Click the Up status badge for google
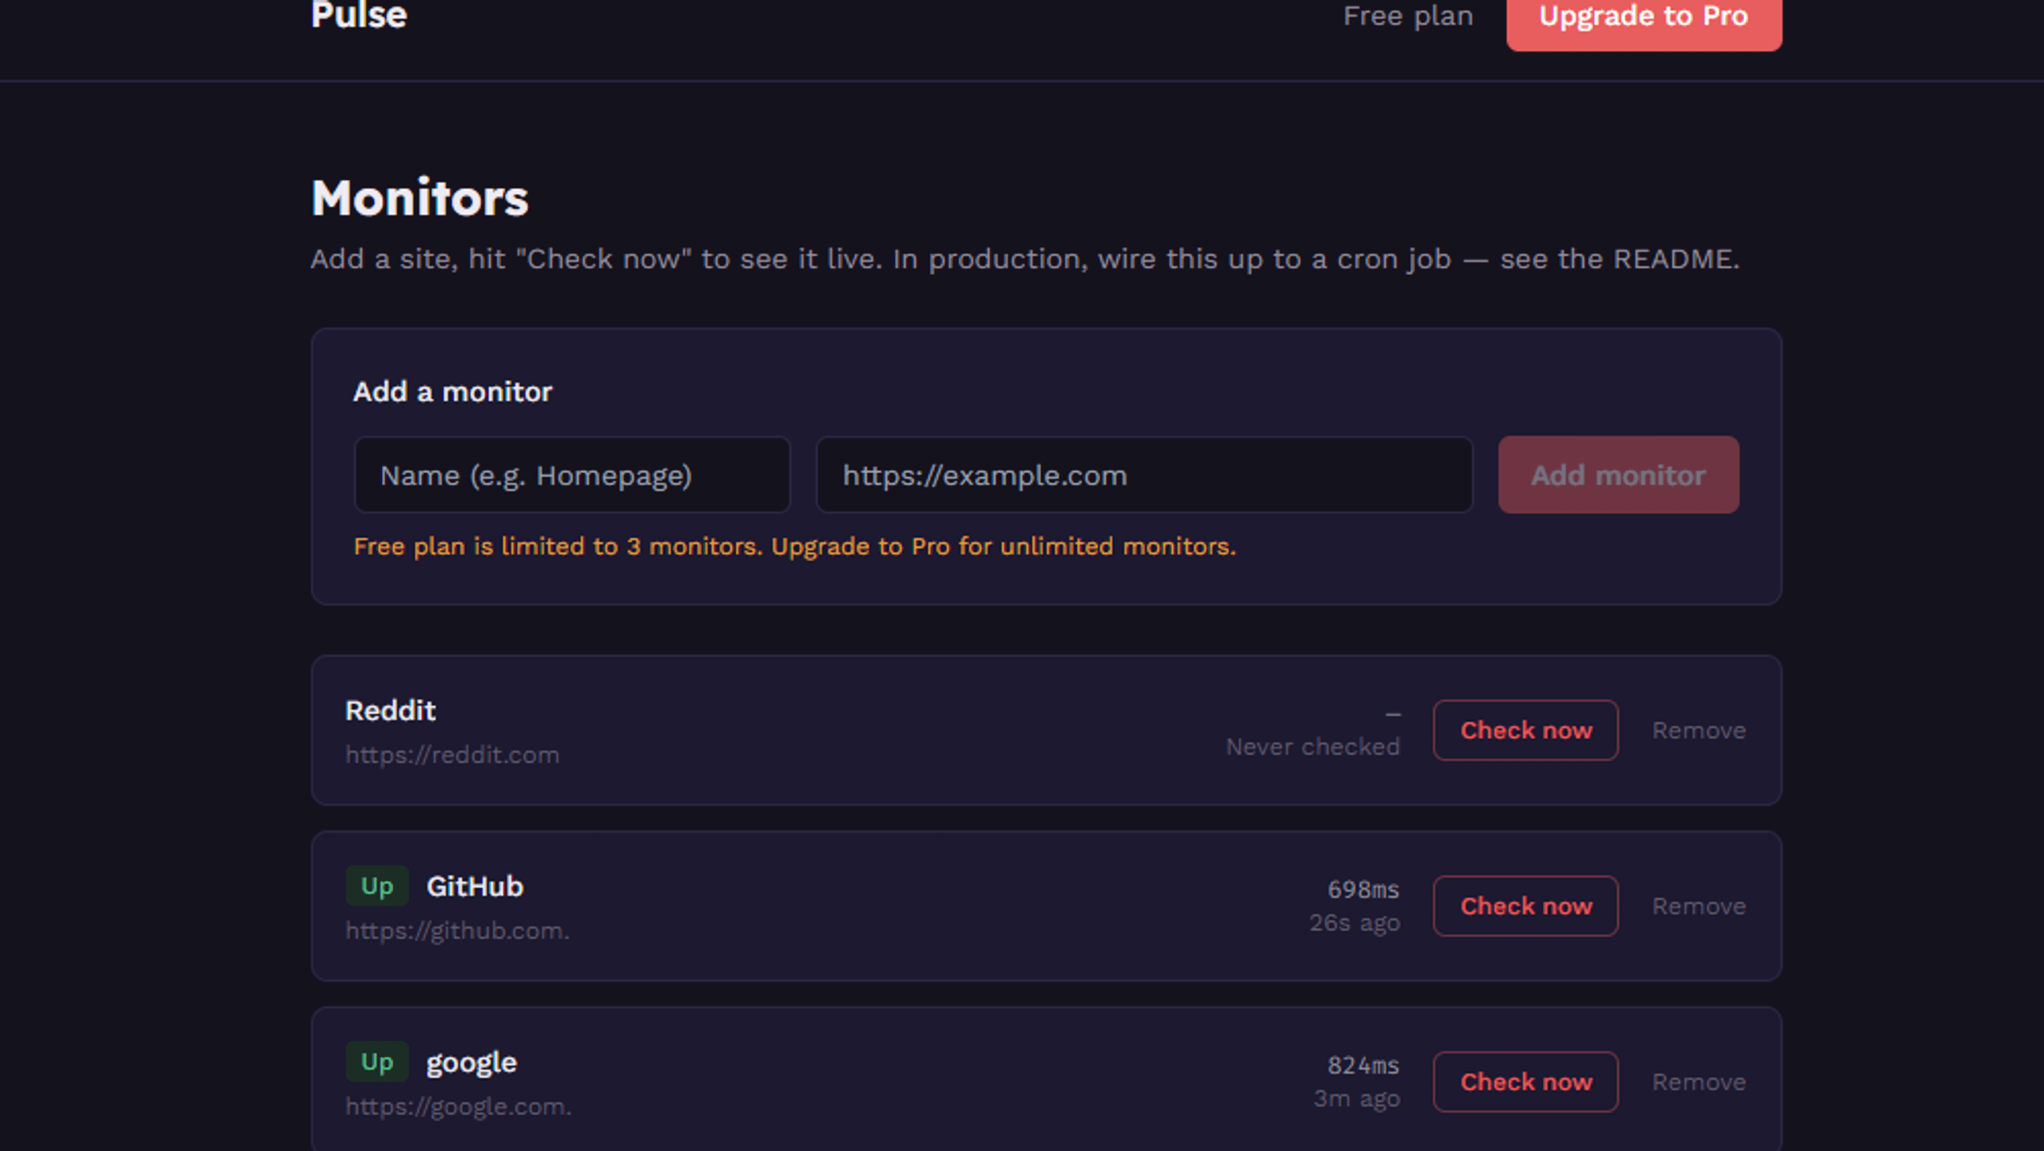Image resolution: width=2044 pixels, height=1151 pixels. 377,1061
